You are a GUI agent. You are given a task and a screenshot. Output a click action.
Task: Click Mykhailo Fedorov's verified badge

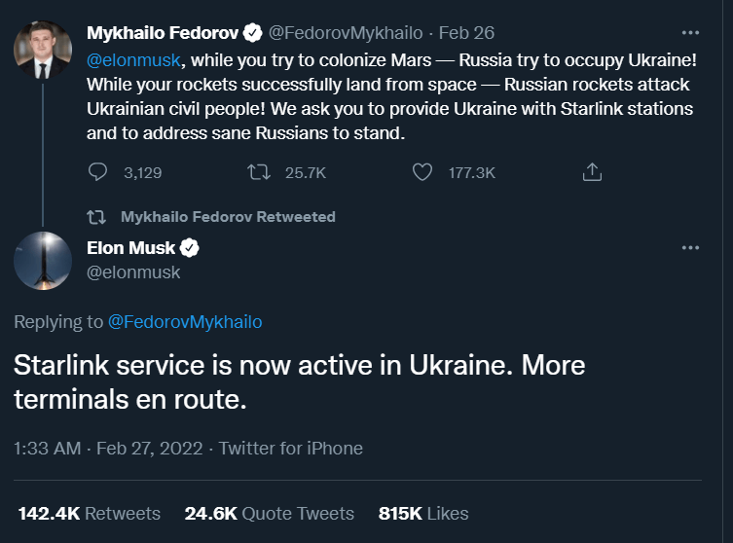(x=252, y=33)
